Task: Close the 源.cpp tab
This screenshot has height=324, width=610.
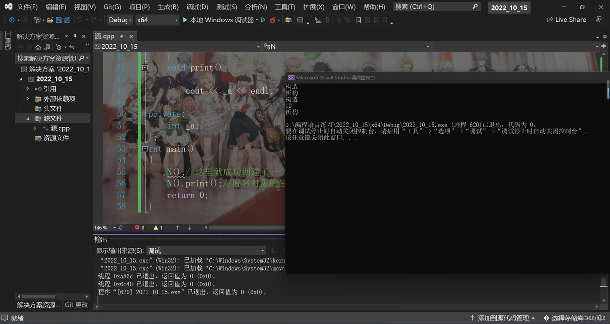Action: pyautogui.click(x=131, y=37)
